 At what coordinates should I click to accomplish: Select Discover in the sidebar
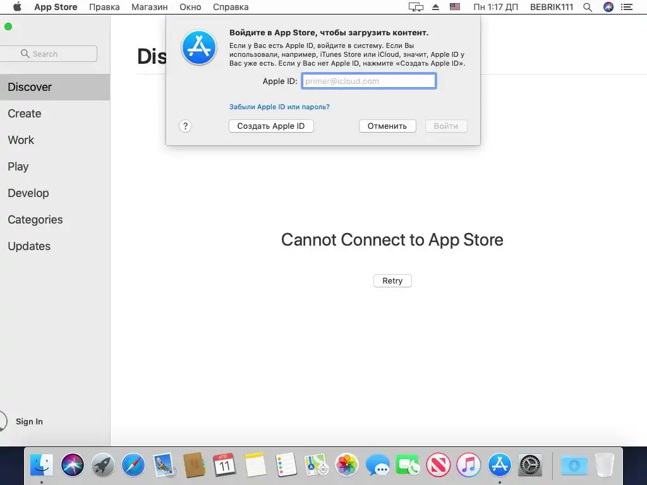(55, 87)
